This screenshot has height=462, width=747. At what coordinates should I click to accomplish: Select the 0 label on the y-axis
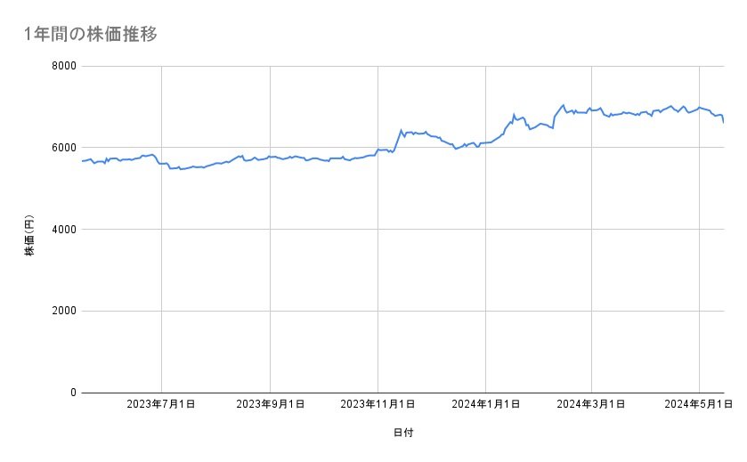[x=70, y=393]
